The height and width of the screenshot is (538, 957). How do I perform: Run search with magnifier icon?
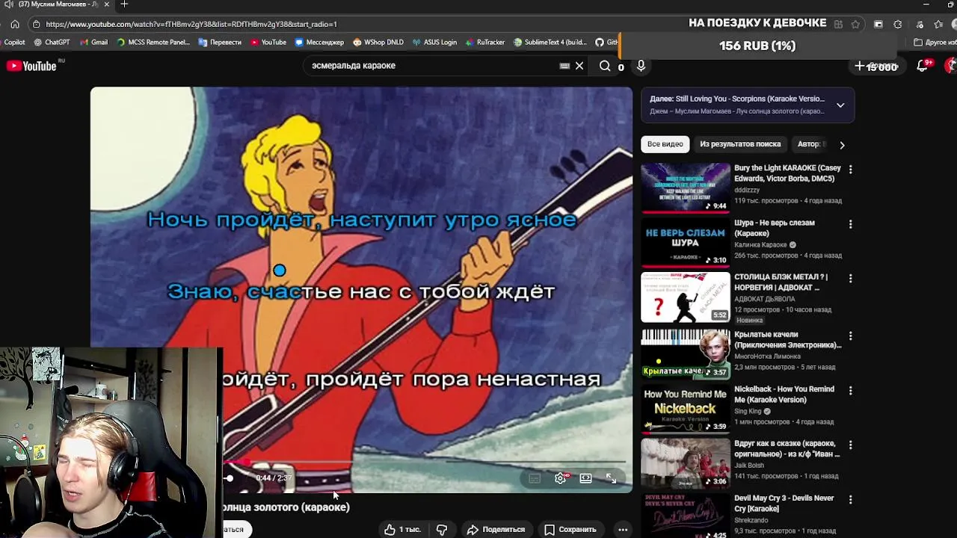click(x=605, y=66)
